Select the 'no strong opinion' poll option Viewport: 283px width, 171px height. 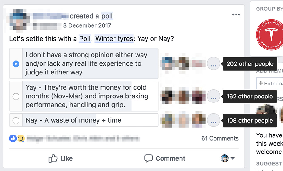(x=16, y=64)
